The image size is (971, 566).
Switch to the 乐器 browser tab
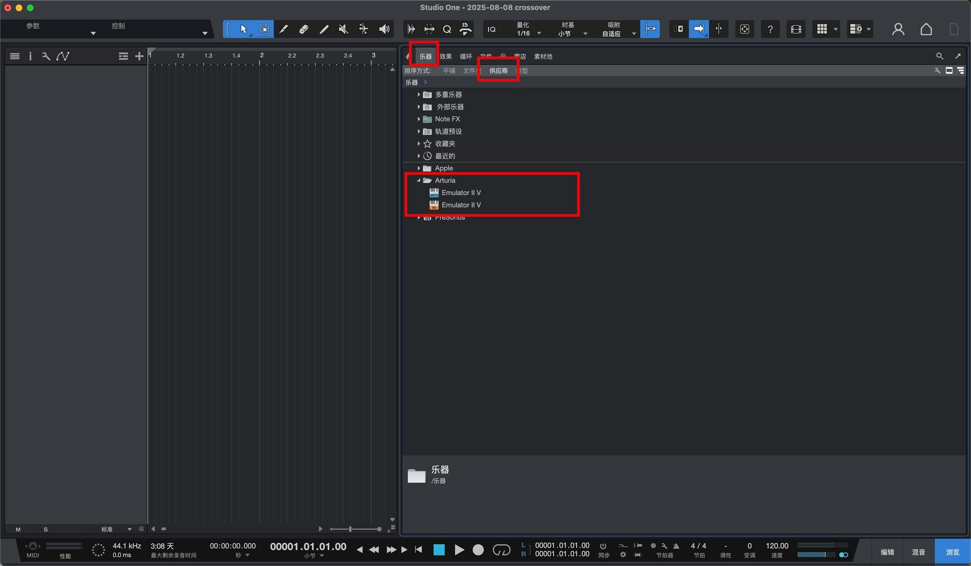425,57
